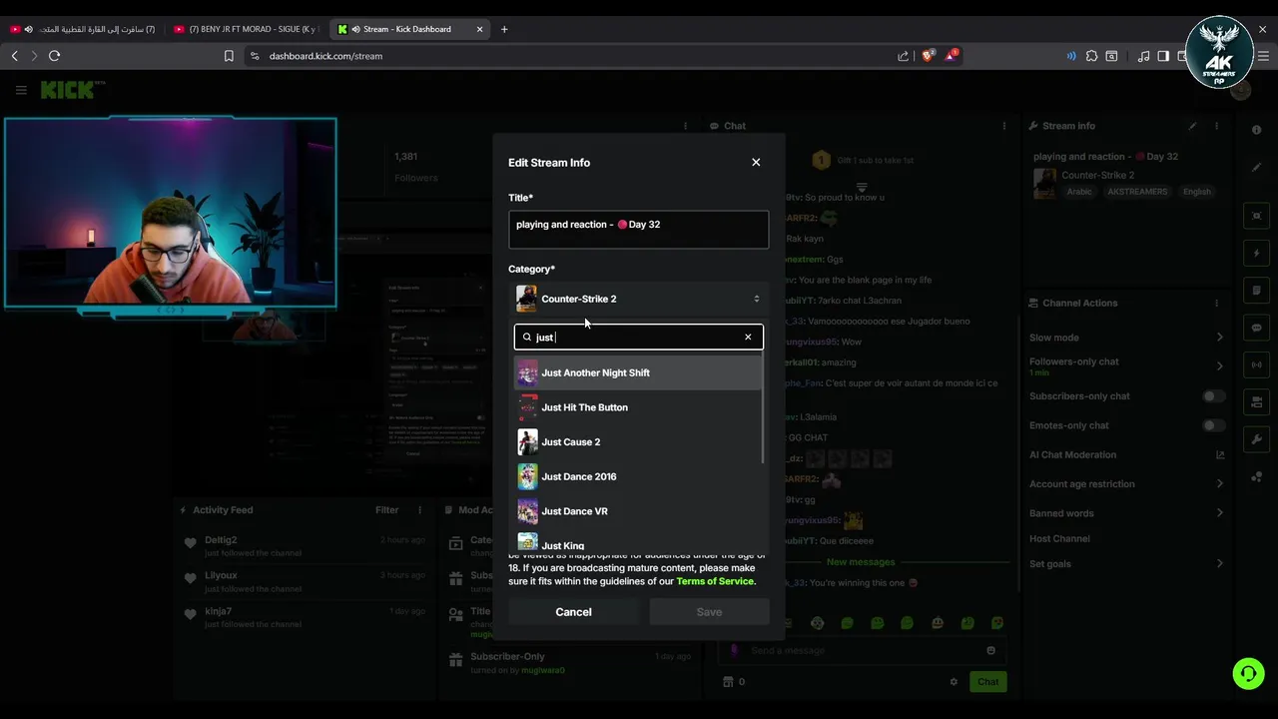Click the webcam stream preview thumbnail
1278x719 pixels.
point(170,212)
